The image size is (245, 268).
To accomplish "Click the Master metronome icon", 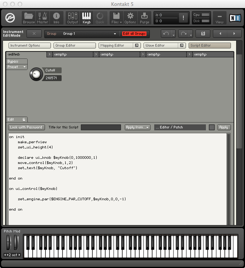I will (x=42, y=18).
